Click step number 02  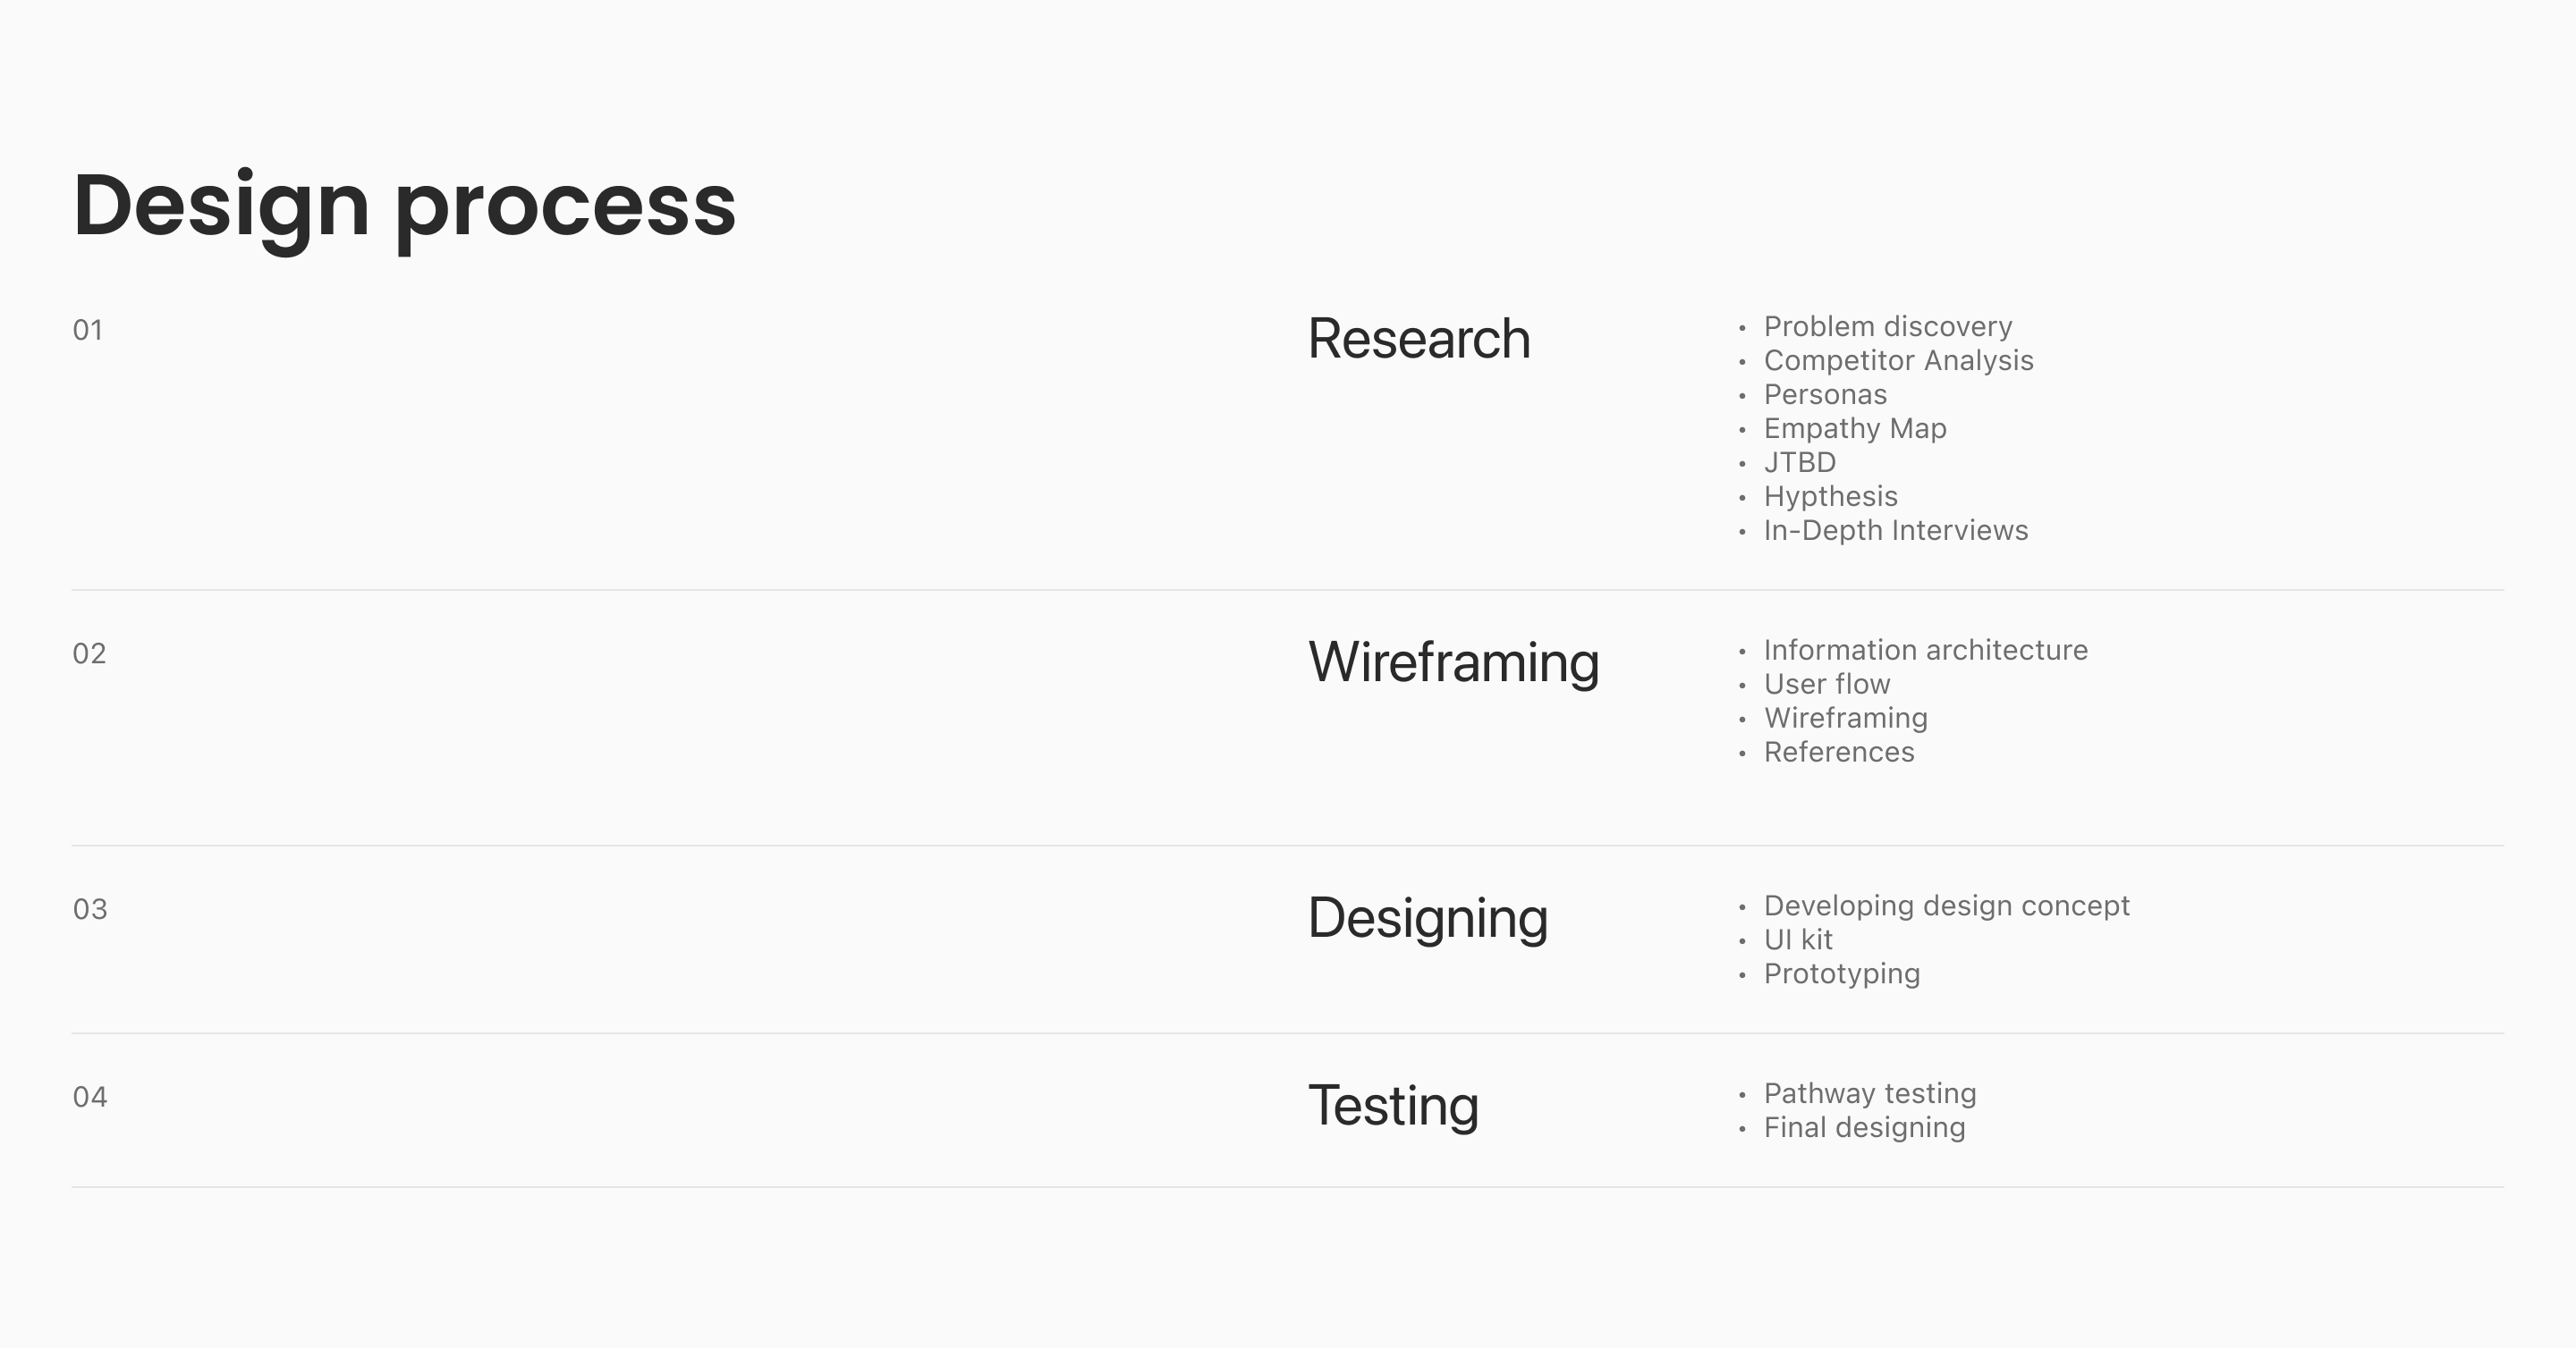89,654
